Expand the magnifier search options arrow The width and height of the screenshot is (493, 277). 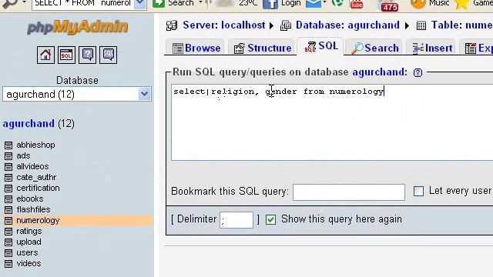24,2
